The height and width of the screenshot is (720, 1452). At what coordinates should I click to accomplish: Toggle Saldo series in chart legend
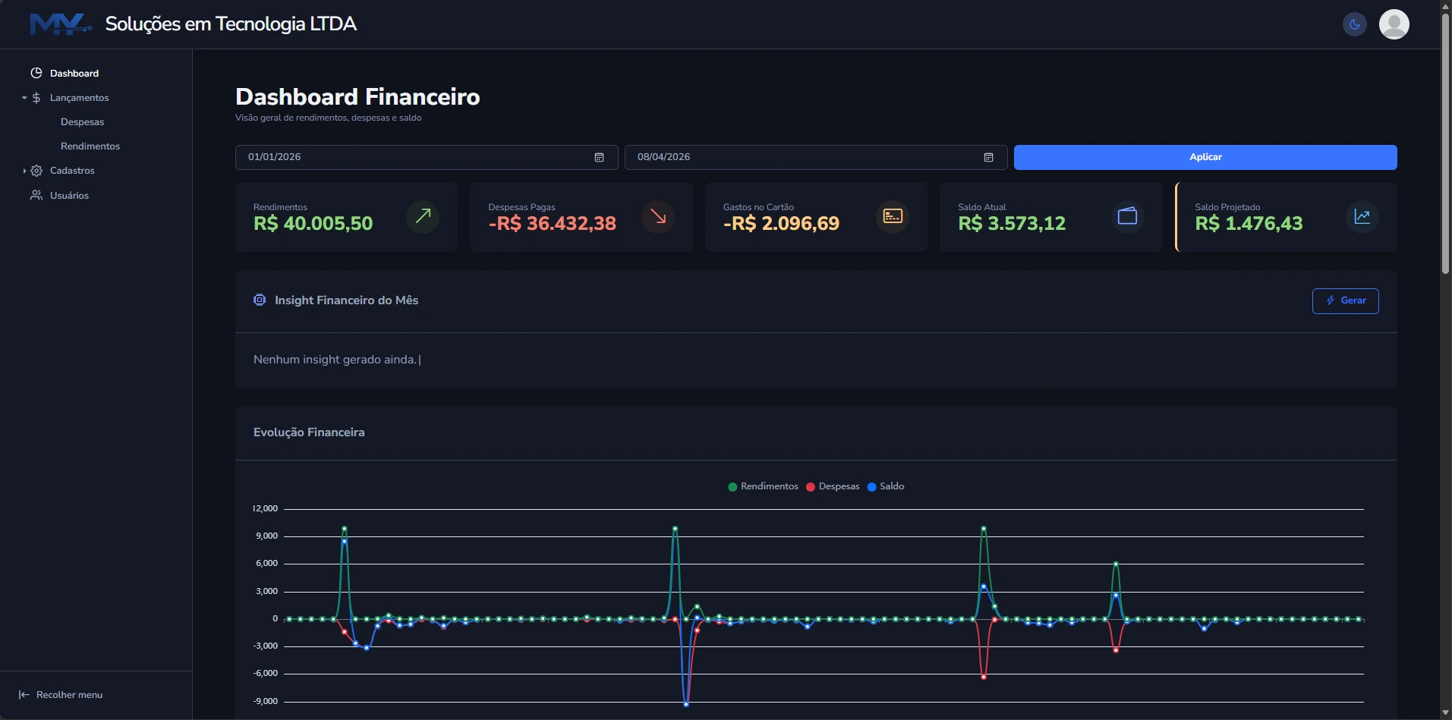pos(886,486)
